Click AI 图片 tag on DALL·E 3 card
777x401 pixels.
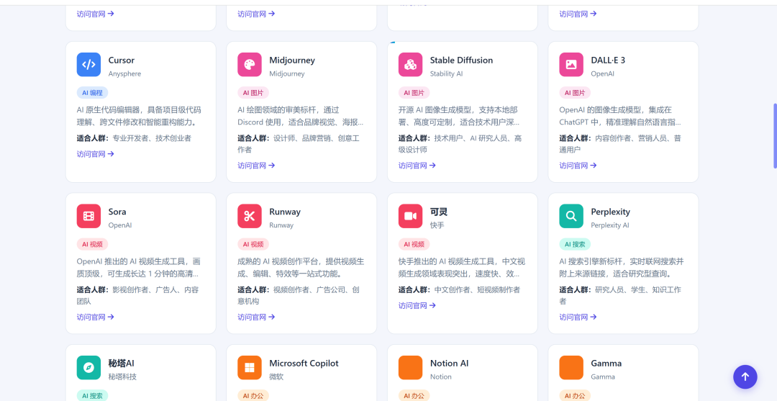tap(575, 93)
